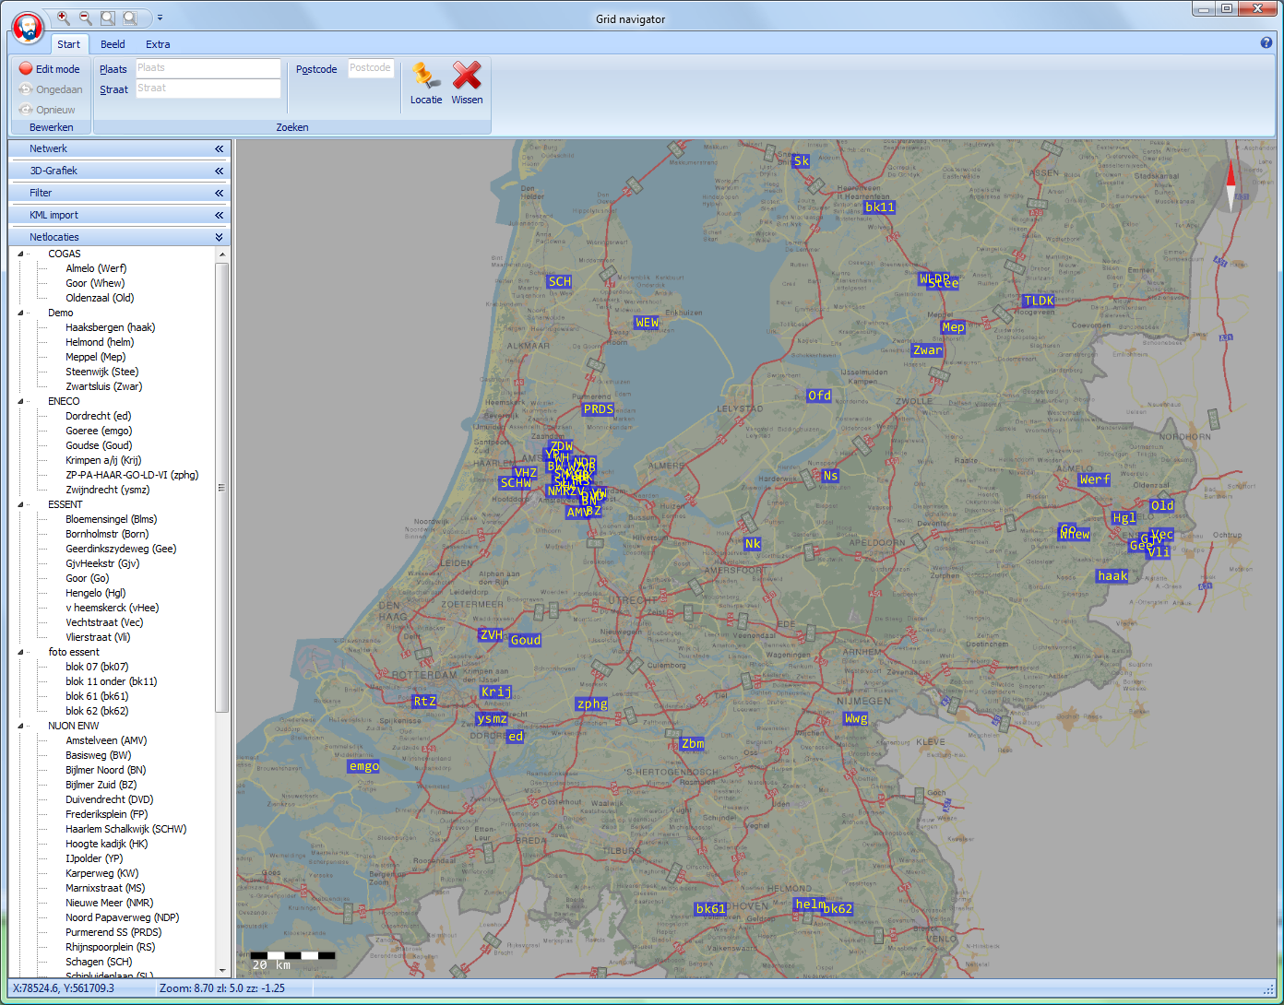Image resolution: width=1284 pixels, height=1005 pixels.
Task: Toggle Edit mode on
Action: click(50, 69)
